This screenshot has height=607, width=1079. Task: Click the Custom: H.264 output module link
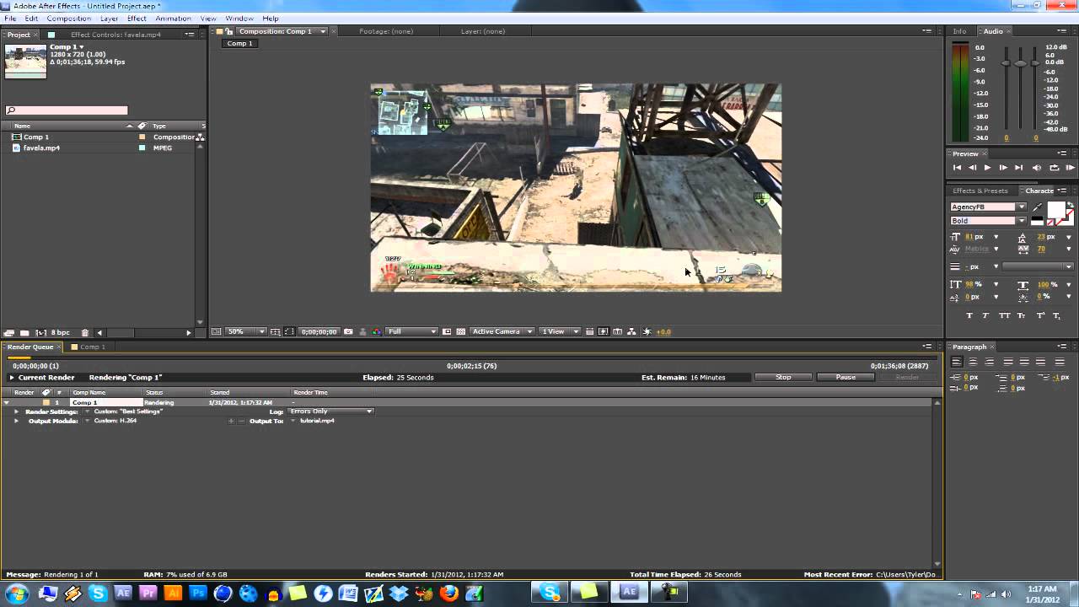[x=115, y=421]
